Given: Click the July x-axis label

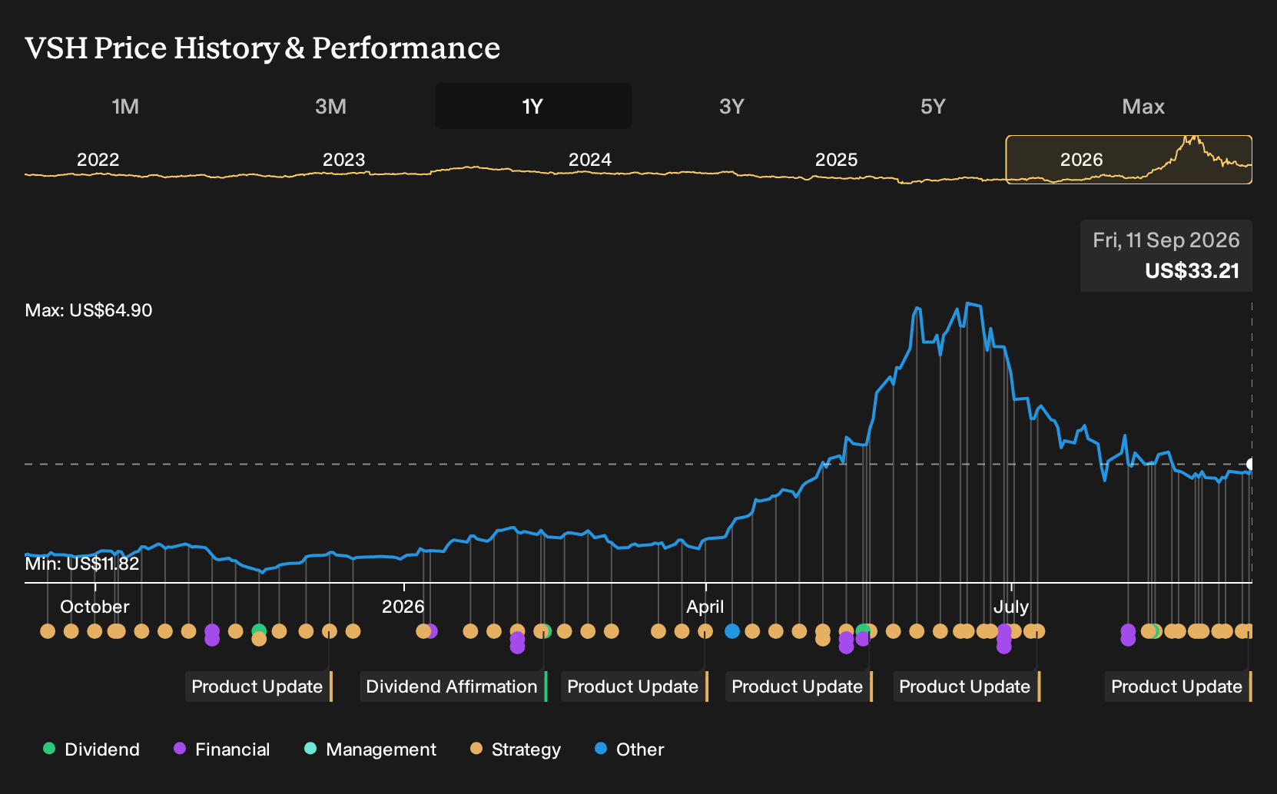Looking at the screenshot, I should pyautogui.click(x=1011, y=607).
